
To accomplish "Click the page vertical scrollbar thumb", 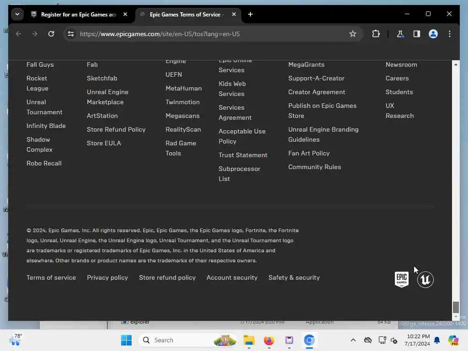I will (x=456, y=307).
